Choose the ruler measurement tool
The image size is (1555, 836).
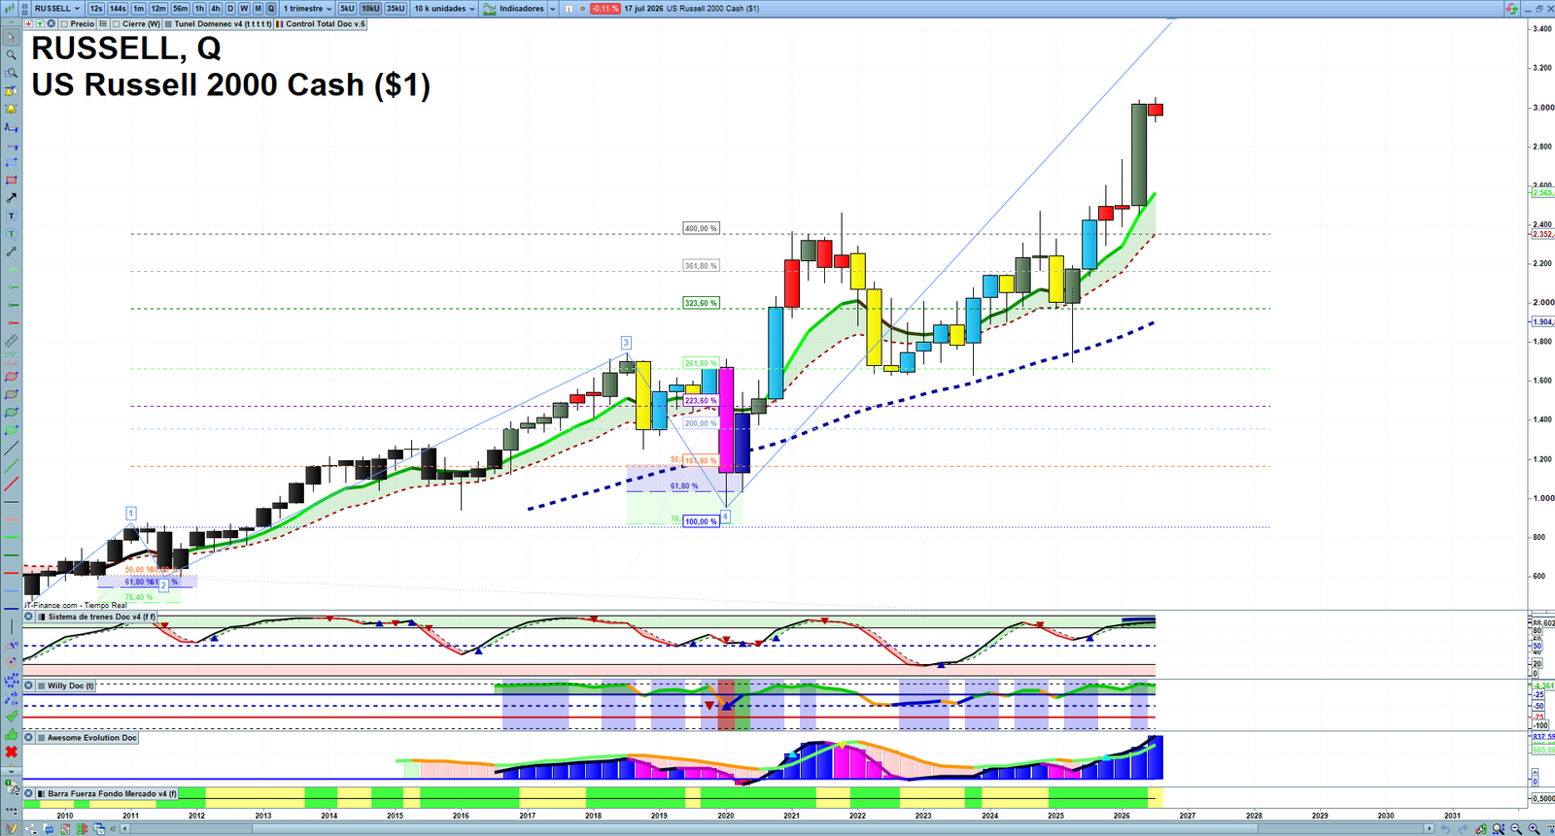pyautogui.click(x=11, y=340)
